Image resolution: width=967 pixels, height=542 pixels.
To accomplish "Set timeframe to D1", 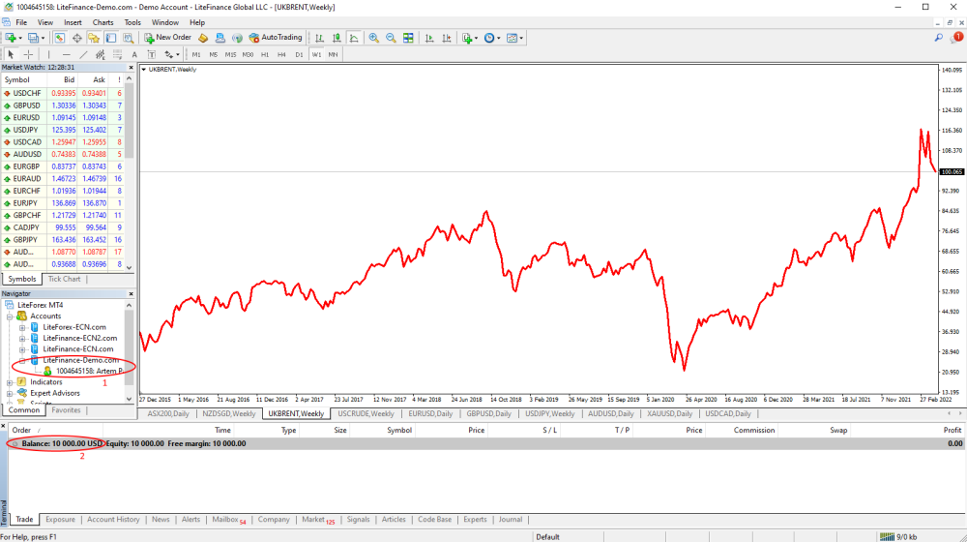I will 299,54.
